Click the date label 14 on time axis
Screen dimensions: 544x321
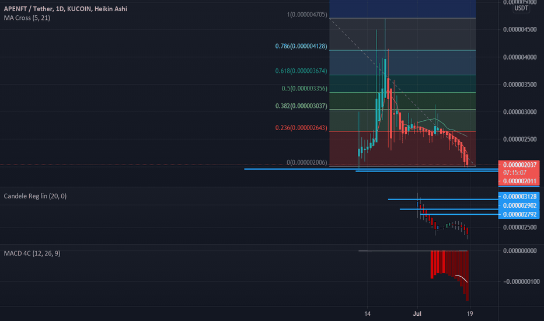pyautogui.click(x=367, y=314)
